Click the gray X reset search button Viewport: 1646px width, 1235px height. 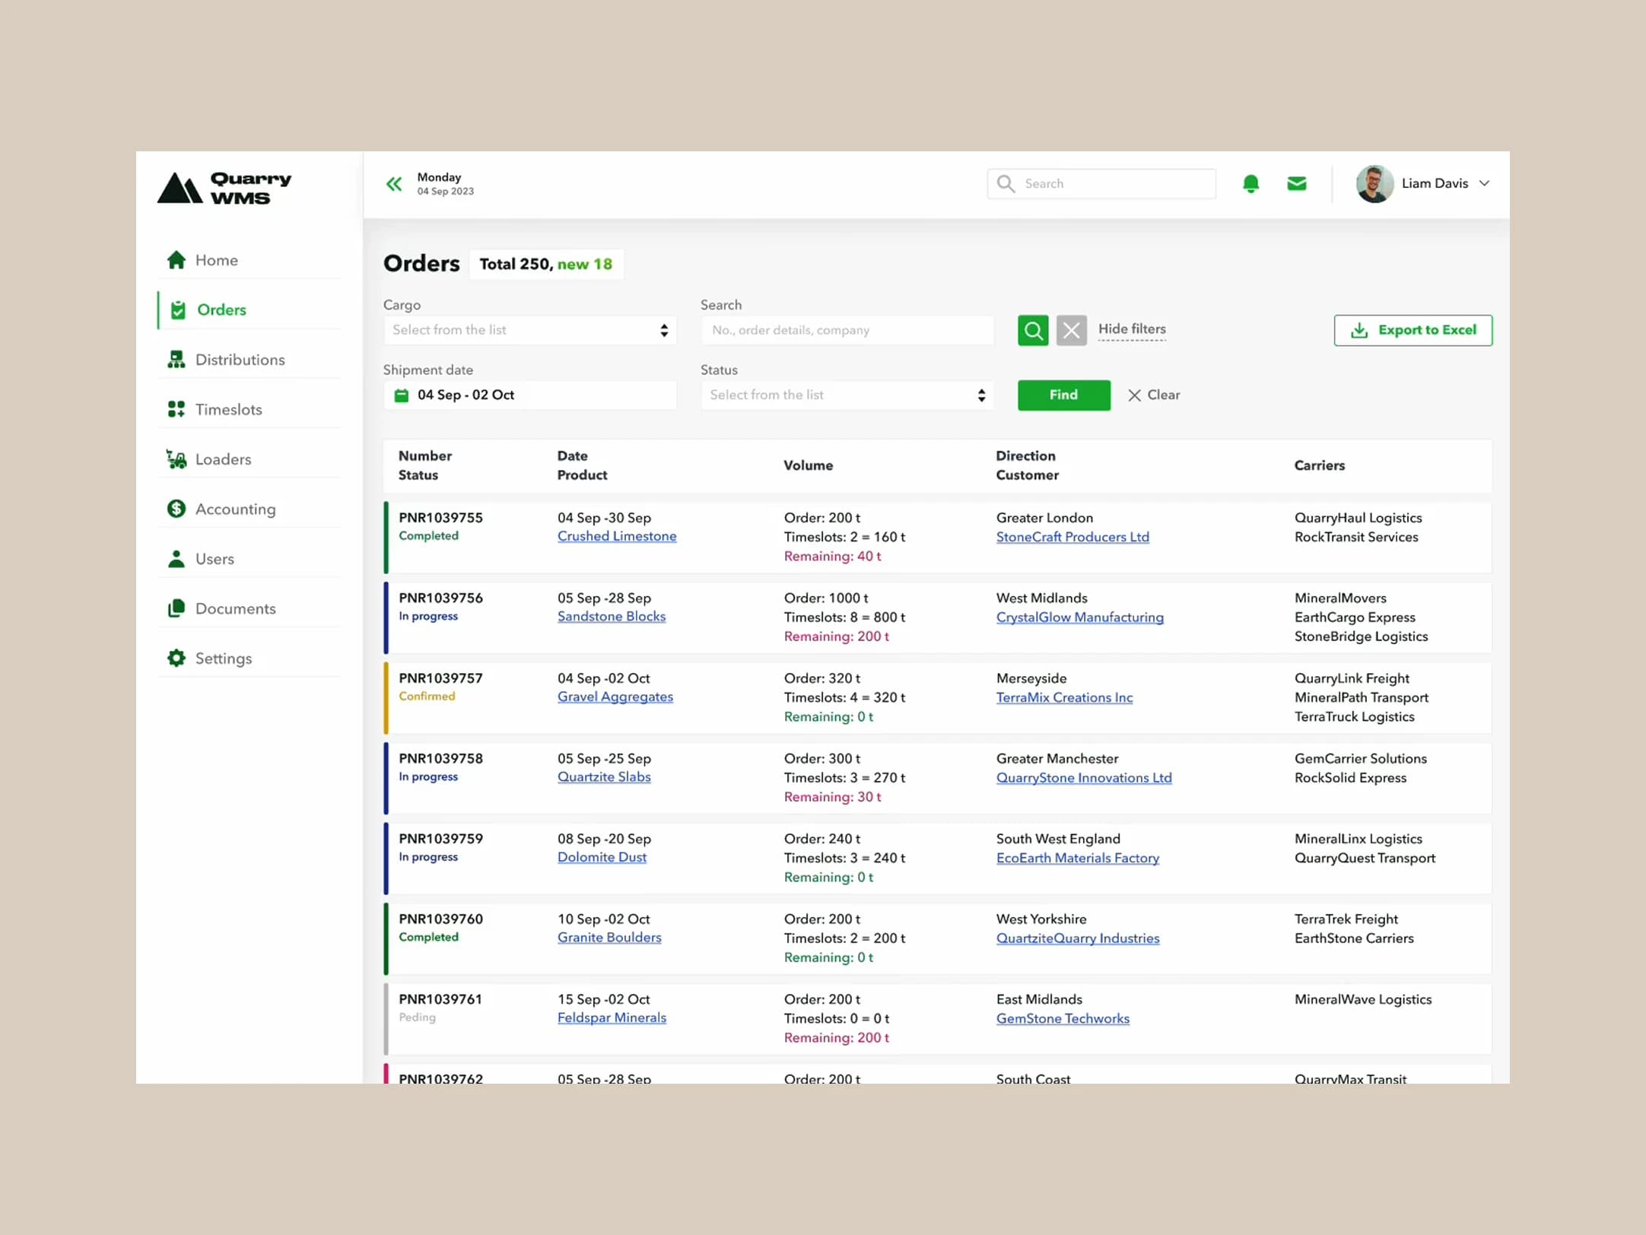tap(1072, 331)
